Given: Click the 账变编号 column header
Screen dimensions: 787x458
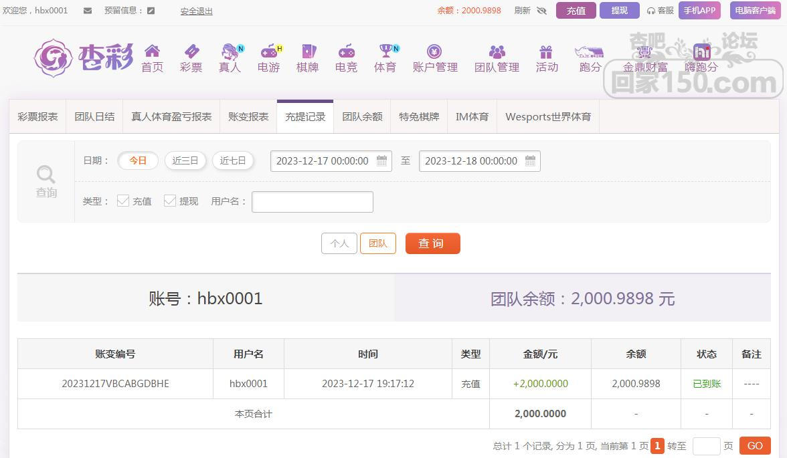Looking at the screenshot, I should coord(115,354).
